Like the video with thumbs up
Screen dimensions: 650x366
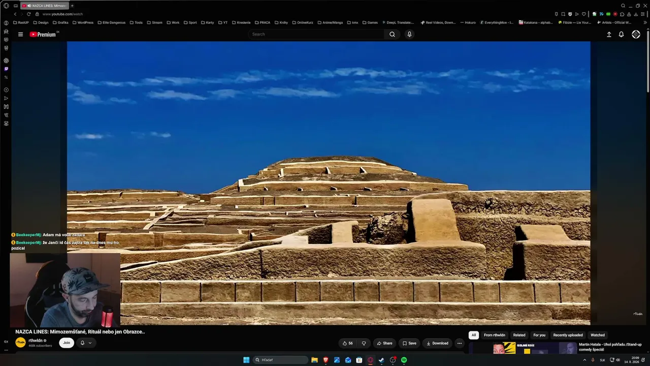[348, 343]
